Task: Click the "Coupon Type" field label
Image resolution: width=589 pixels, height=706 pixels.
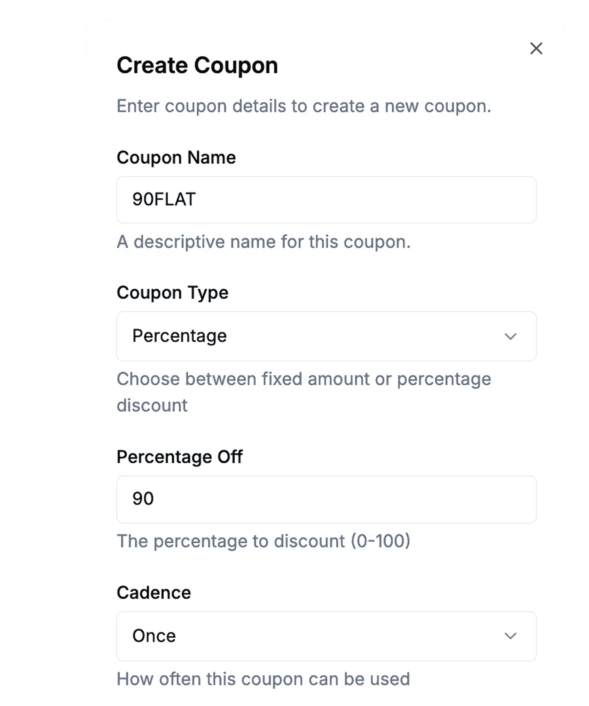Action: tap(172, 292)
